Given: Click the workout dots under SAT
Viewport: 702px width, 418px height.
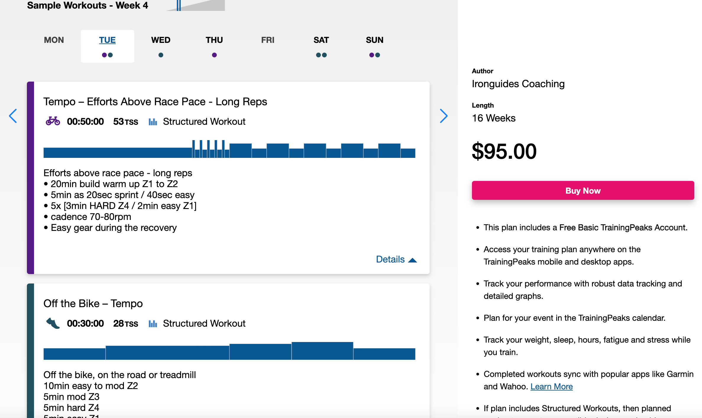Looking at the screenshot, I should tap(321, 55).
